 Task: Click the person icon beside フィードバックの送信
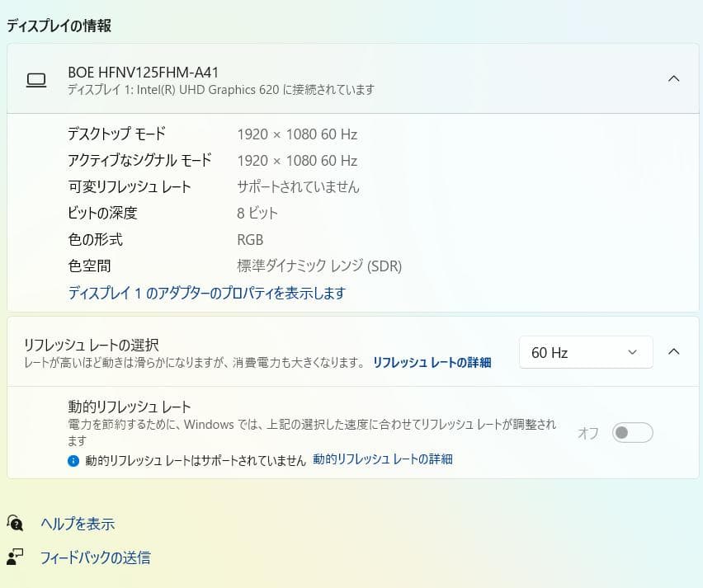click(x=16, y=557)
